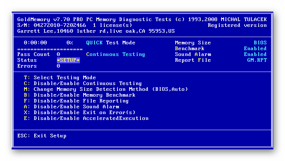Click the 'QUICK Test Mode' label
The height and width of the screenshot is (161, 285).
(111, 43)
